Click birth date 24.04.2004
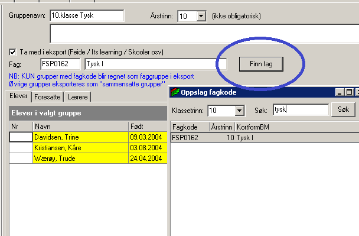The width and height of the screenshot is (359, 236). coord(148,159)
